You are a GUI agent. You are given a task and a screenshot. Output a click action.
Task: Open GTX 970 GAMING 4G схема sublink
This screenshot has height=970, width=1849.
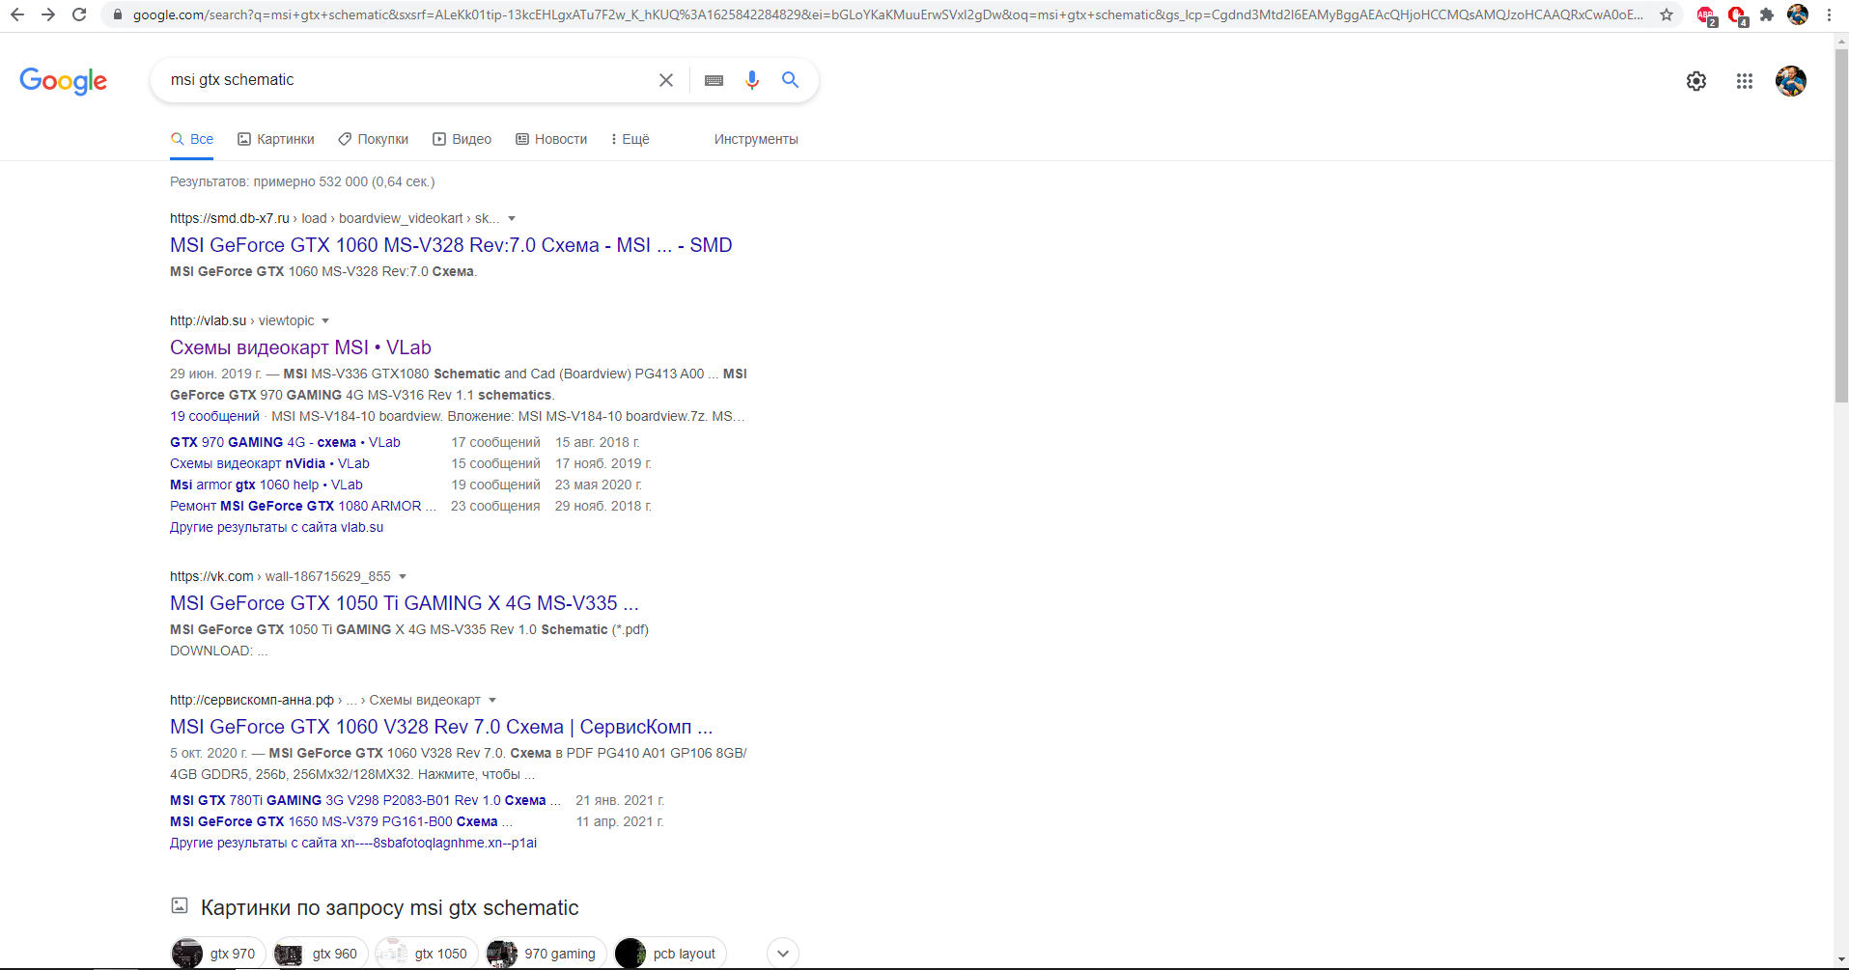pyautogui.click(x=285, y=442)
